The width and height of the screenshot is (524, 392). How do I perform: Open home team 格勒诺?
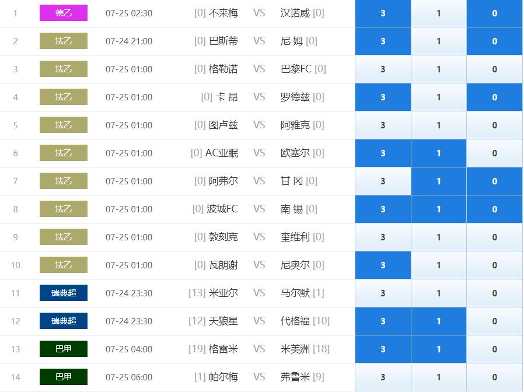pyautogui.click(x=223, y=69)
